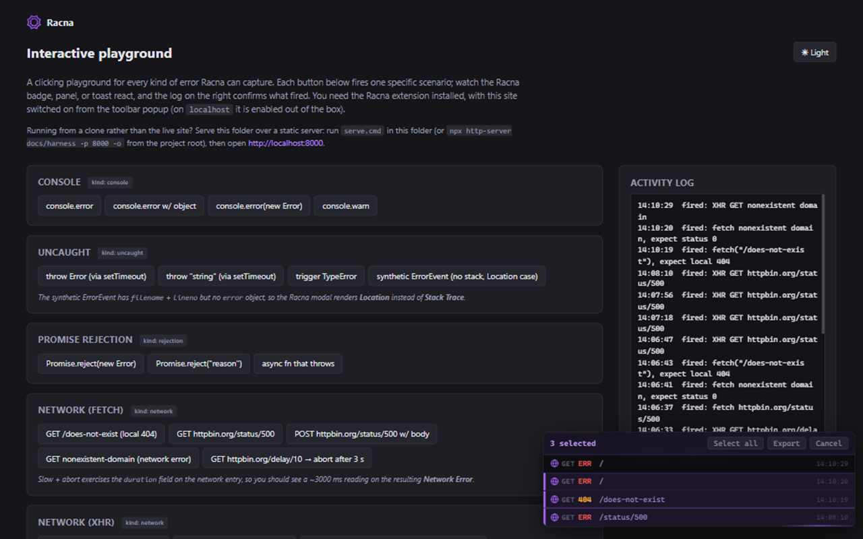Click "kind: network" badge beside NETWORK (XHR)
This screenshot has width=863, height=539.
point(144,522)
